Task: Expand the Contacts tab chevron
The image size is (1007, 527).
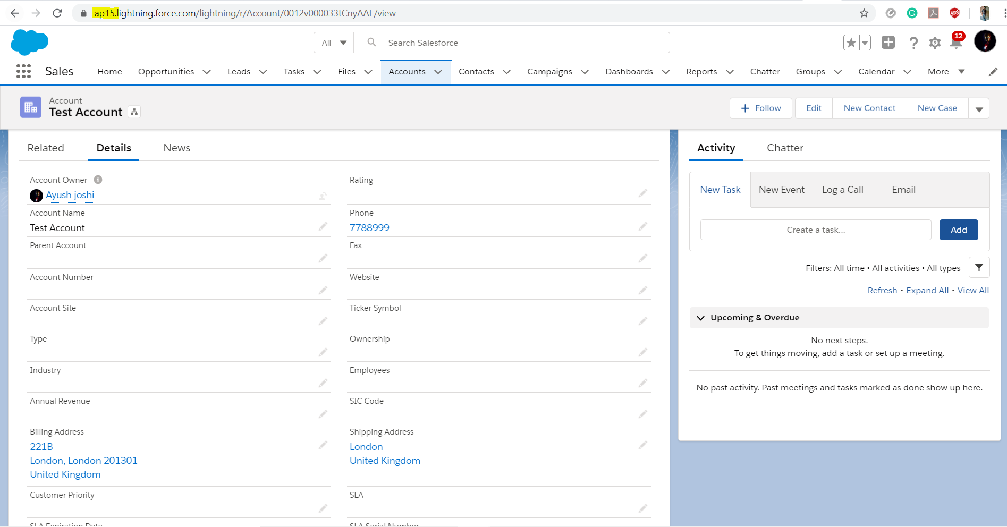Action: [x=506, y=72]
